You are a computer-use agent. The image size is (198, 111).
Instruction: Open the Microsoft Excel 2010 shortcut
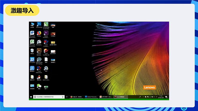[32, 43]
